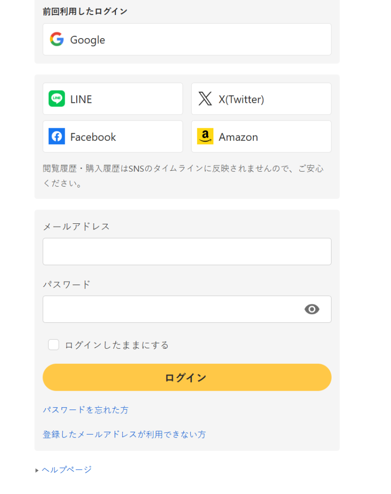Click the Google logo icon
This screenshot has height=494, width=391.
(x=57, y=40)
